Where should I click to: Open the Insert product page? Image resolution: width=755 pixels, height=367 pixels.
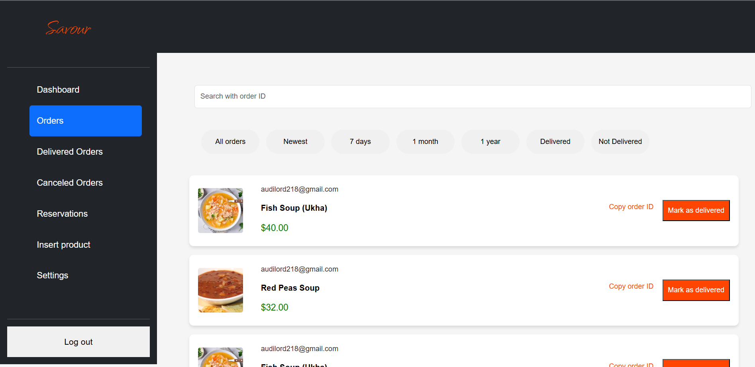pyautogui.click(x=63, y=245)
